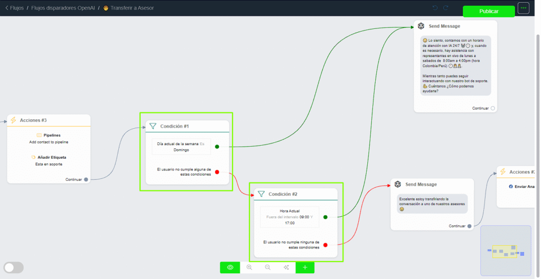Toggle the green eye preview button

230,267
